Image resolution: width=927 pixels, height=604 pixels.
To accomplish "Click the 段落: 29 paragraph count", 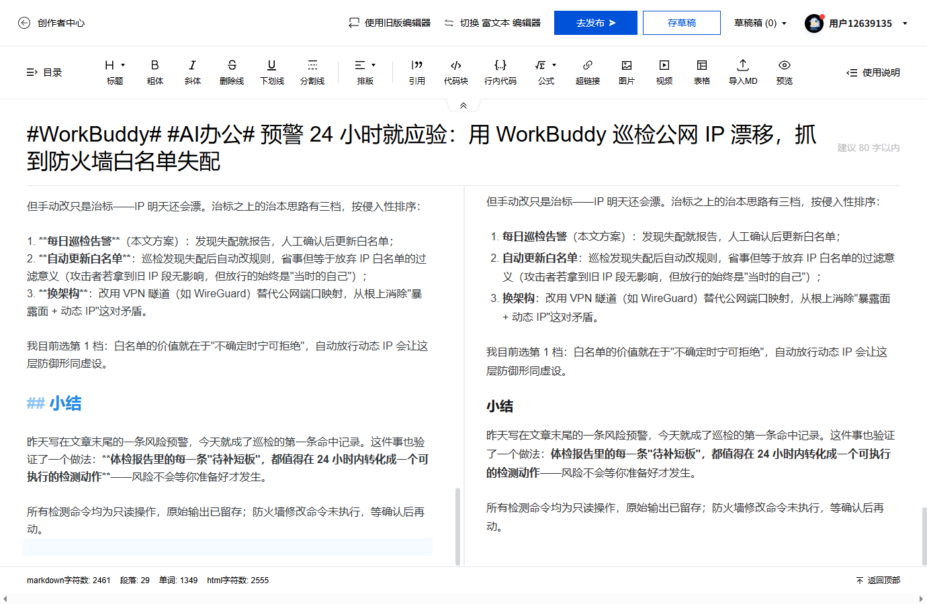I will [x=135, y=581].
